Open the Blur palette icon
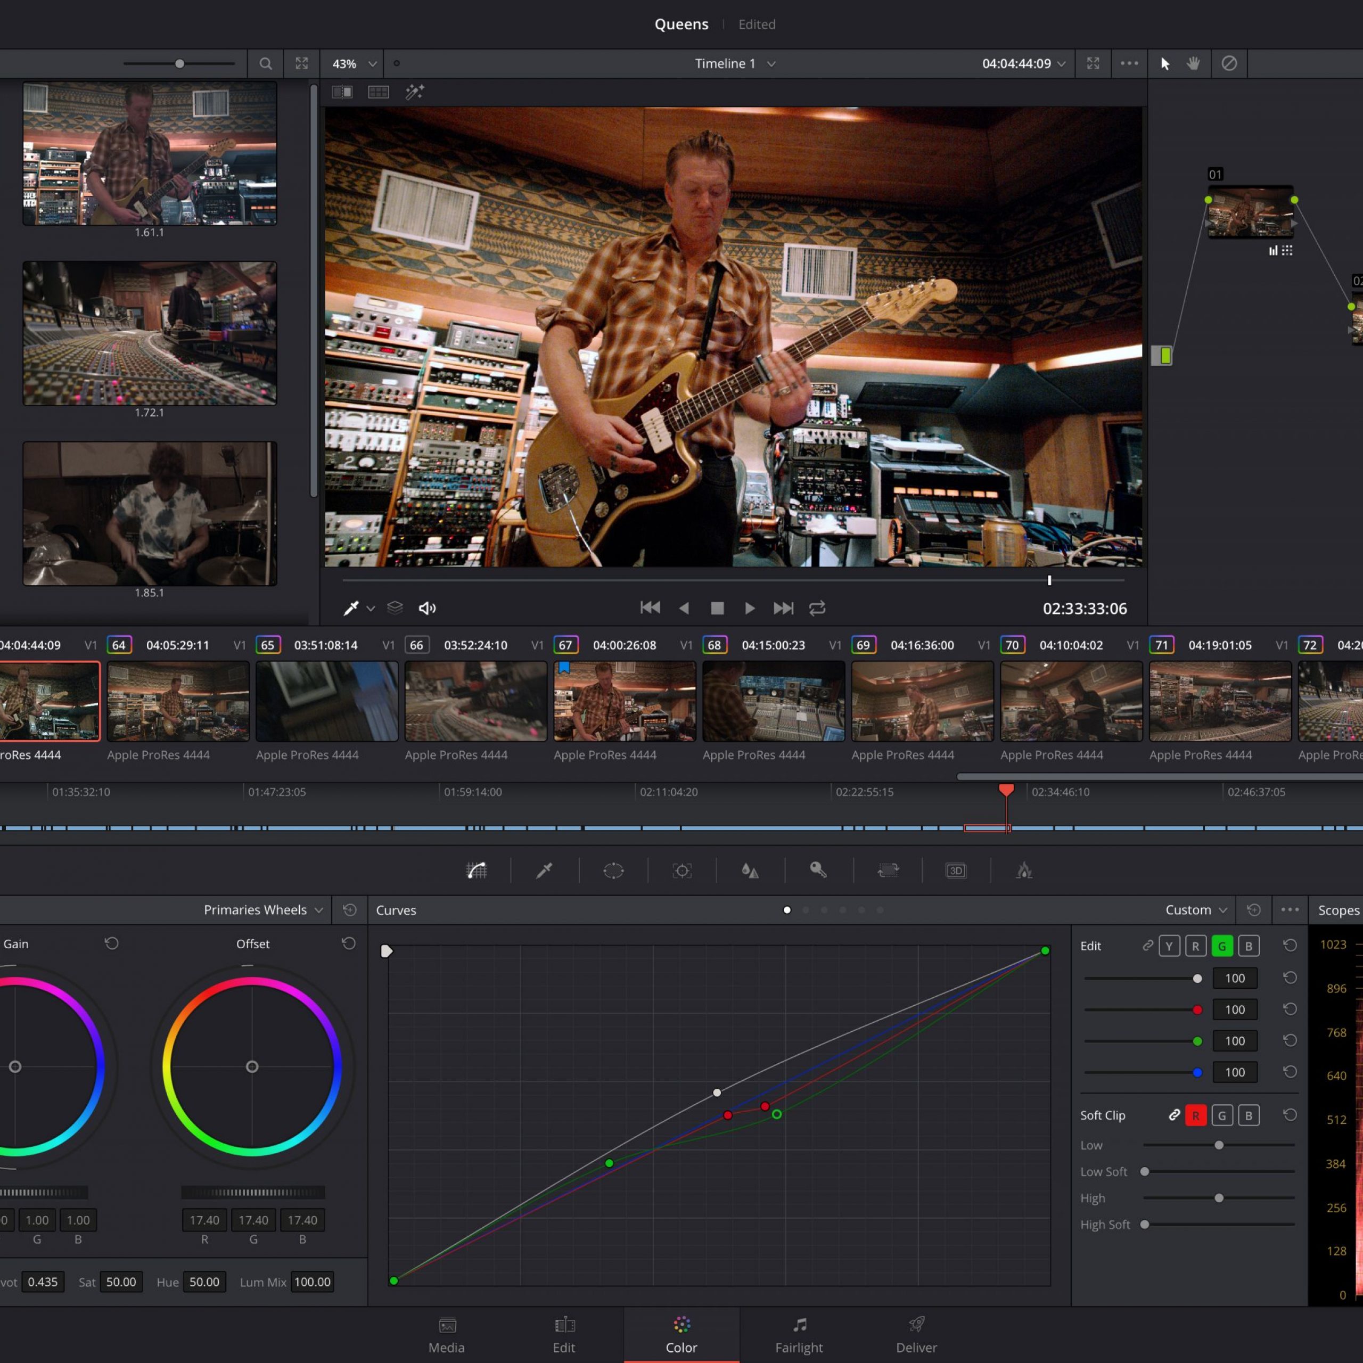Viewport: 1363px width, 1363px height. click(750, 871)
